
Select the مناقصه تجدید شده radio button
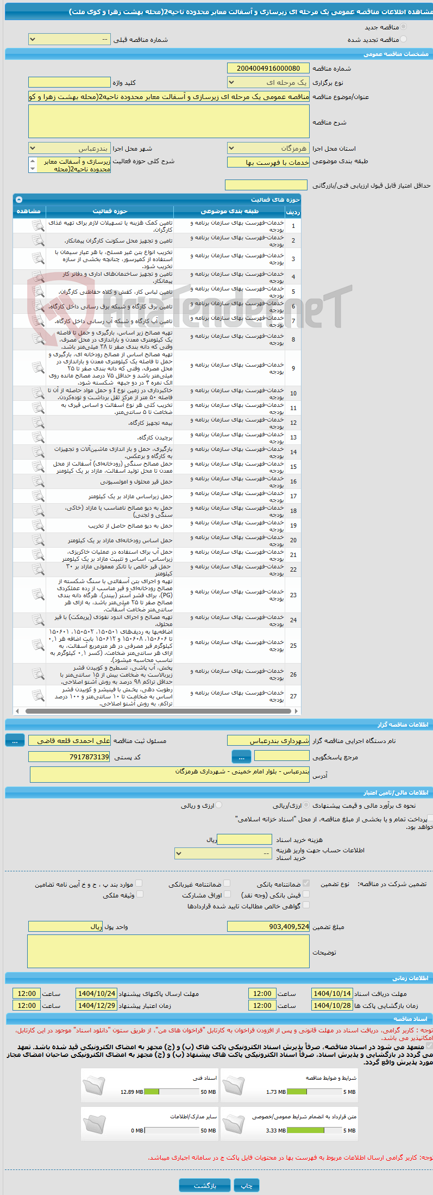tap(403, 39)
